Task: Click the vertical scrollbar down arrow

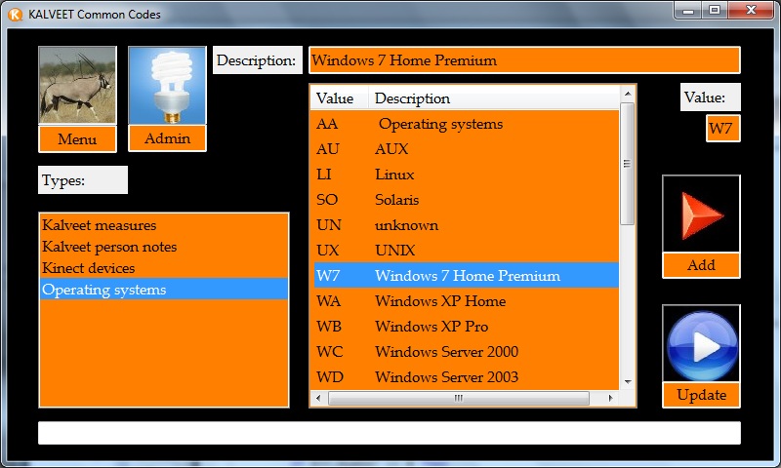Action: tap(628, 382)
